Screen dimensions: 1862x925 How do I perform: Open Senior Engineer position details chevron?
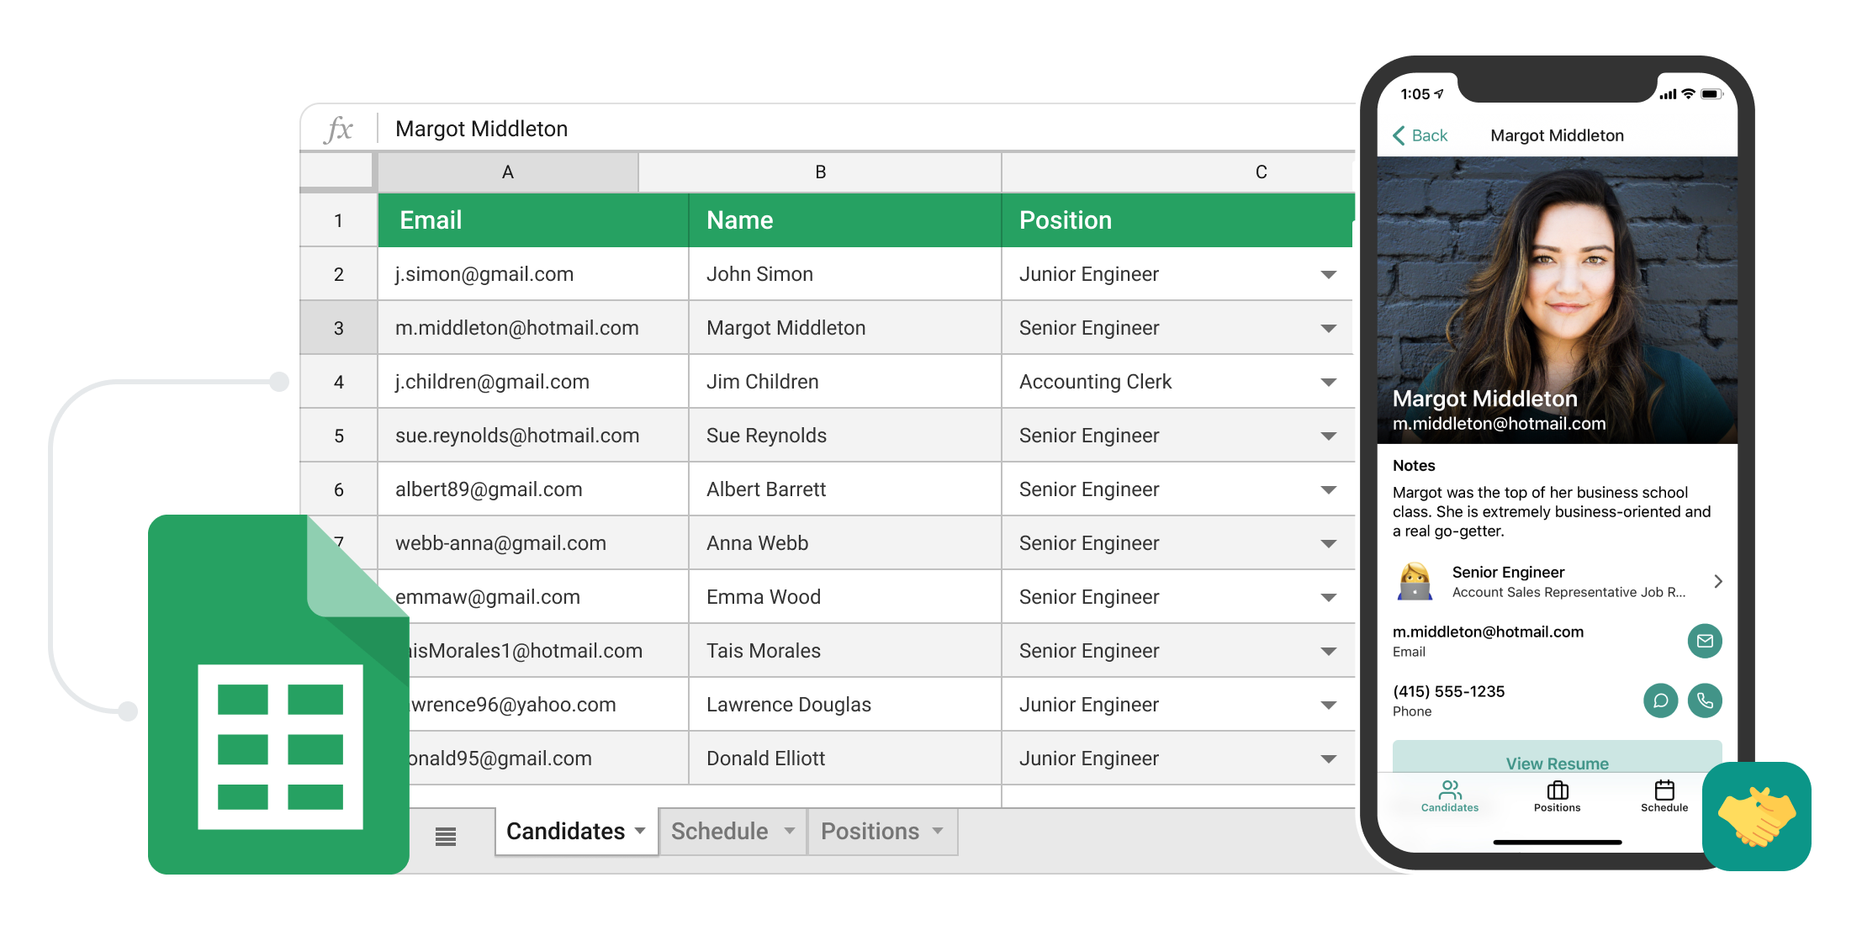click(1717, 581)
